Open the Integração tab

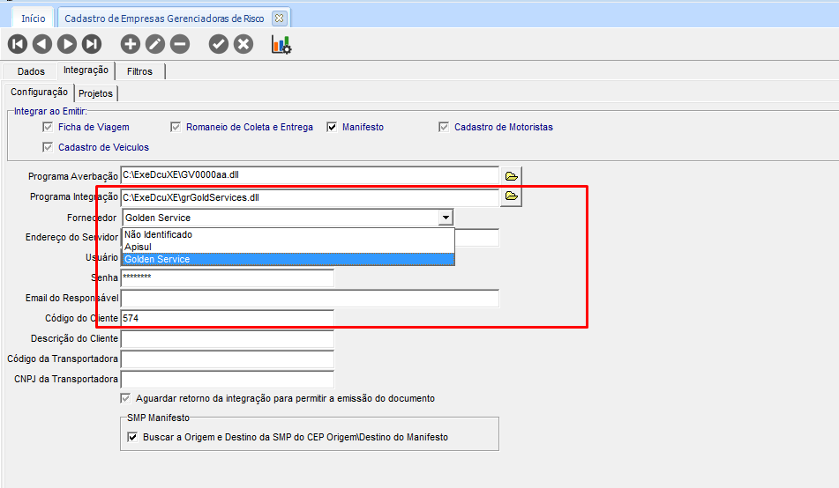point(86,70)
